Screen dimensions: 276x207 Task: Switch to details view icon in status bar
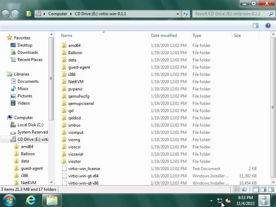click(x=237, y=189)
